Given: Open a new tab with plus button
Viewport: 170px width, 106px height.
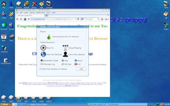Looking at the screenshot, I should (x=46, y=16).
